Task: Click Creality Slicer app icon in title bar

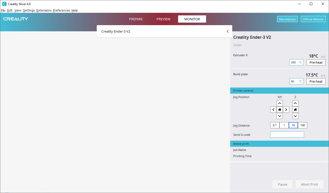Action: [4, 4]
